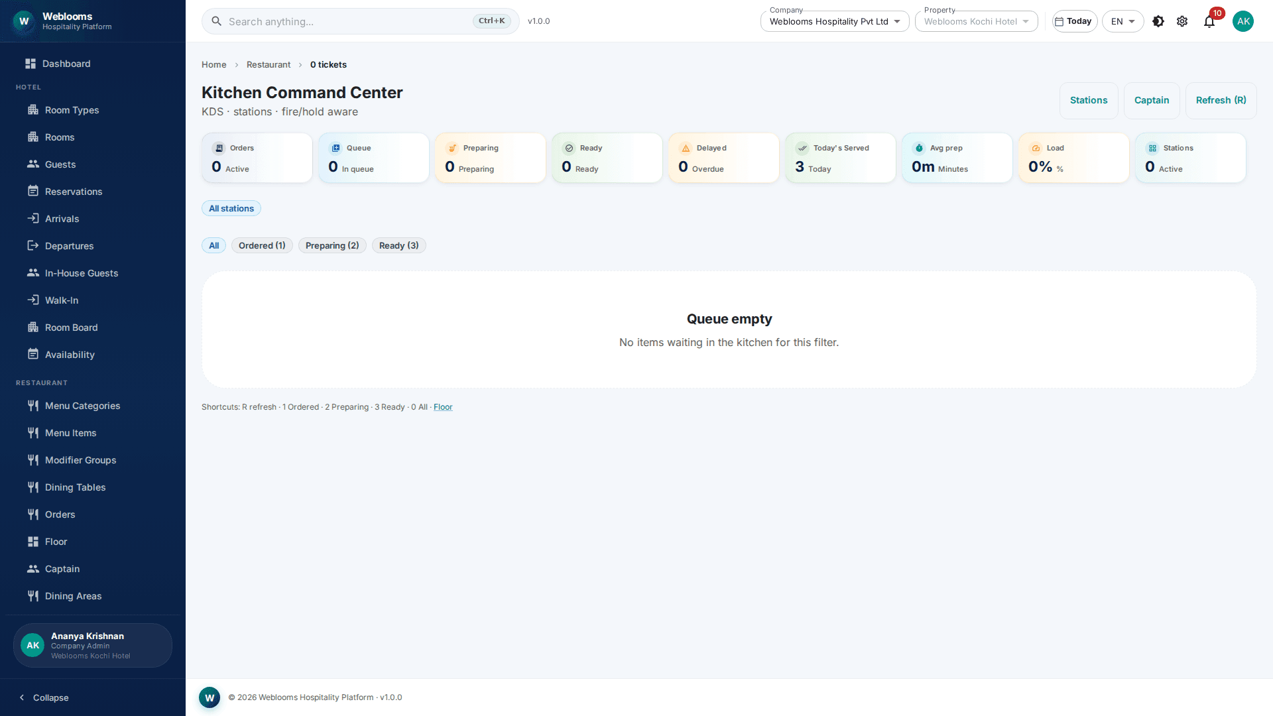Follow the Floor shortcut link
Screen dimensions: 1273x716
pyautogui.click(x=443, y=407)
